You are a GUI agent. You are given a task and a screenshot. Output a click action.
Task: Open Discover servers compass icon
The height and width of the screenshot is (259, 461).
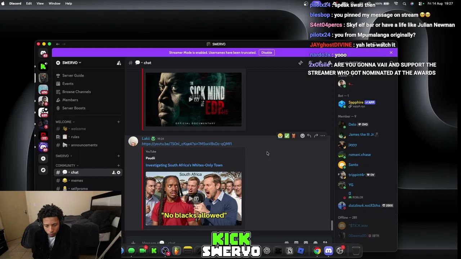pos(43,170)
